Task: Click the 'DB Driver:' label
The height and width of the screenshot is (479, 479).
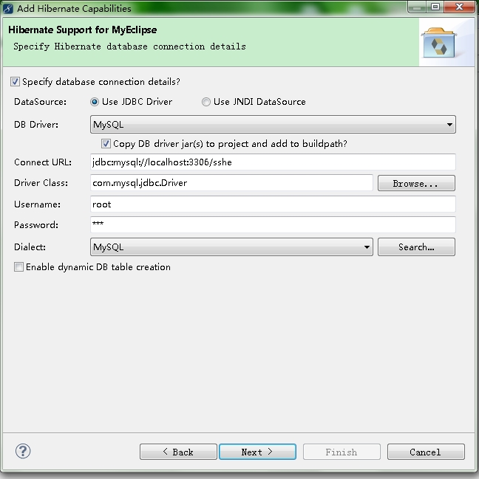Action: [36, 125]
